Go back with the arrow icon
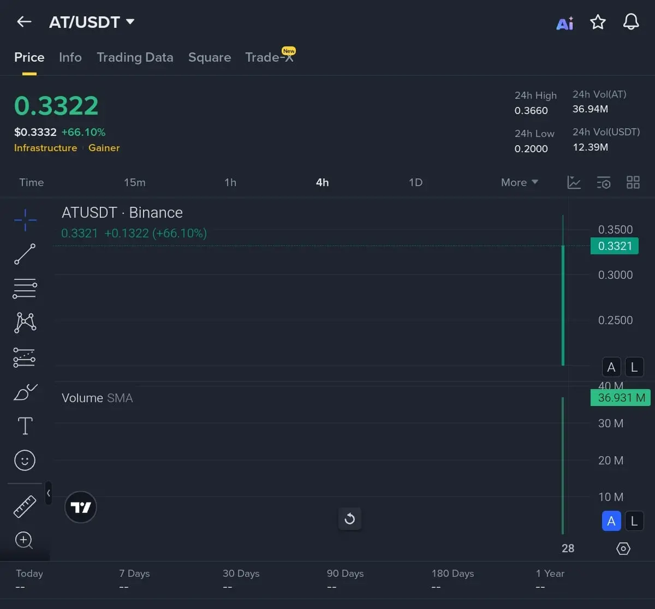Viewport: 655px width, 609px height. tap(24, 22)
